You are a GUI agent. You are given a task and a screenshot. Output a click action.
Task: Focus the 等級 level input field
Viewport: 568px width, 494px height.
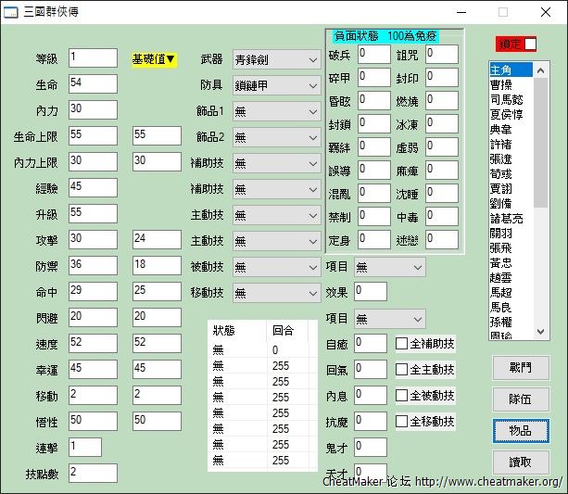click(93, 57)
